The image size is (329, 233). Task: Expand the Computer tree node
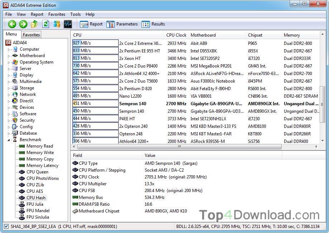9,50
